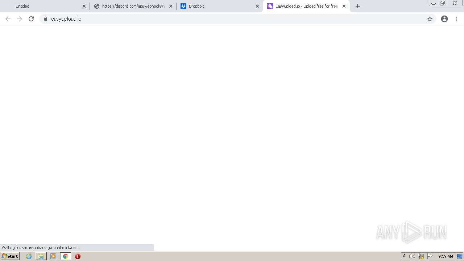464x261 pixels.
Task: Launch Internet Explorer from taskbar
Action: coord(29,256)
